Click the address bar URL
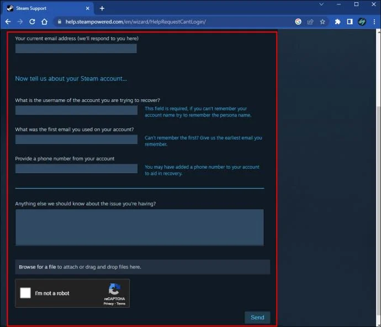This screenshot has width=381, height=327. click(x=136, y=22)
